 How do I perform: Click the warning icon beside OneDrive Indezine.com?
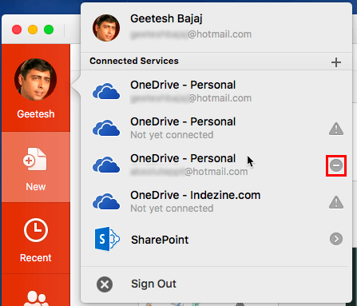(x=336, y=202)
